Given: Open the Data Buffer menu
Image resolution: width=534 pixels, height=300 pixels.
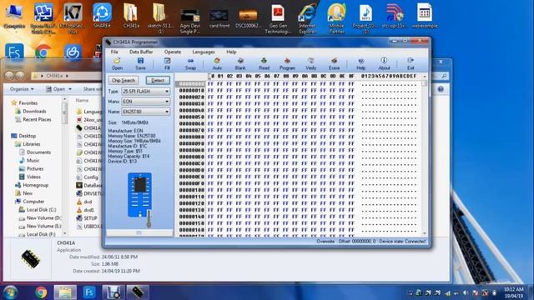Looking at the screenshot, I should pyautogui.click(x=141, y=52).
